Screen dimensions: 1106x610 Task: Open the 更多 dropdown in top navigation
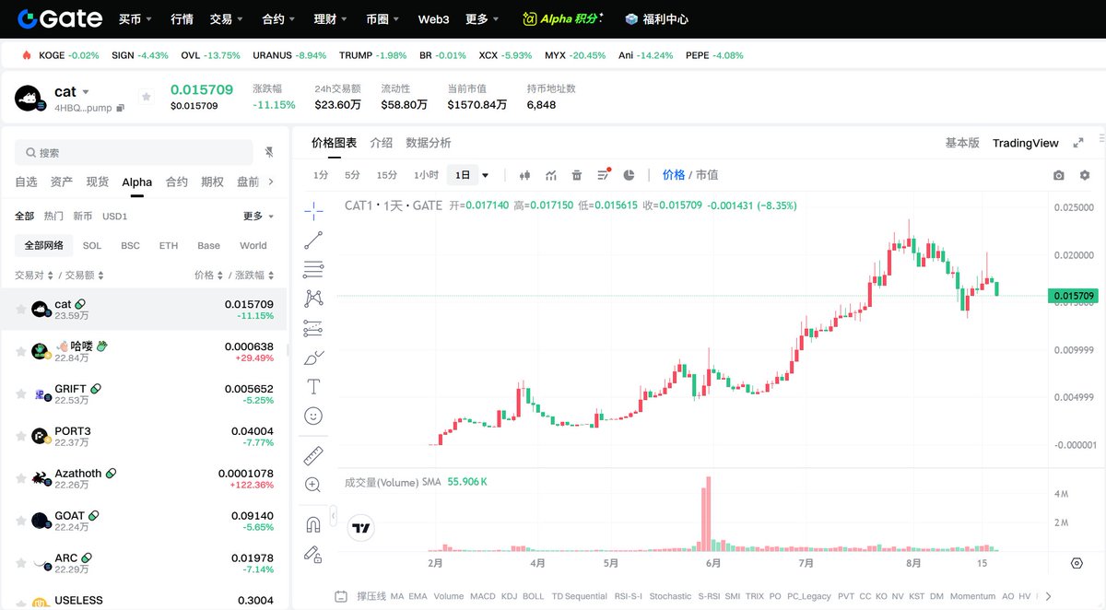click(483, 18)
